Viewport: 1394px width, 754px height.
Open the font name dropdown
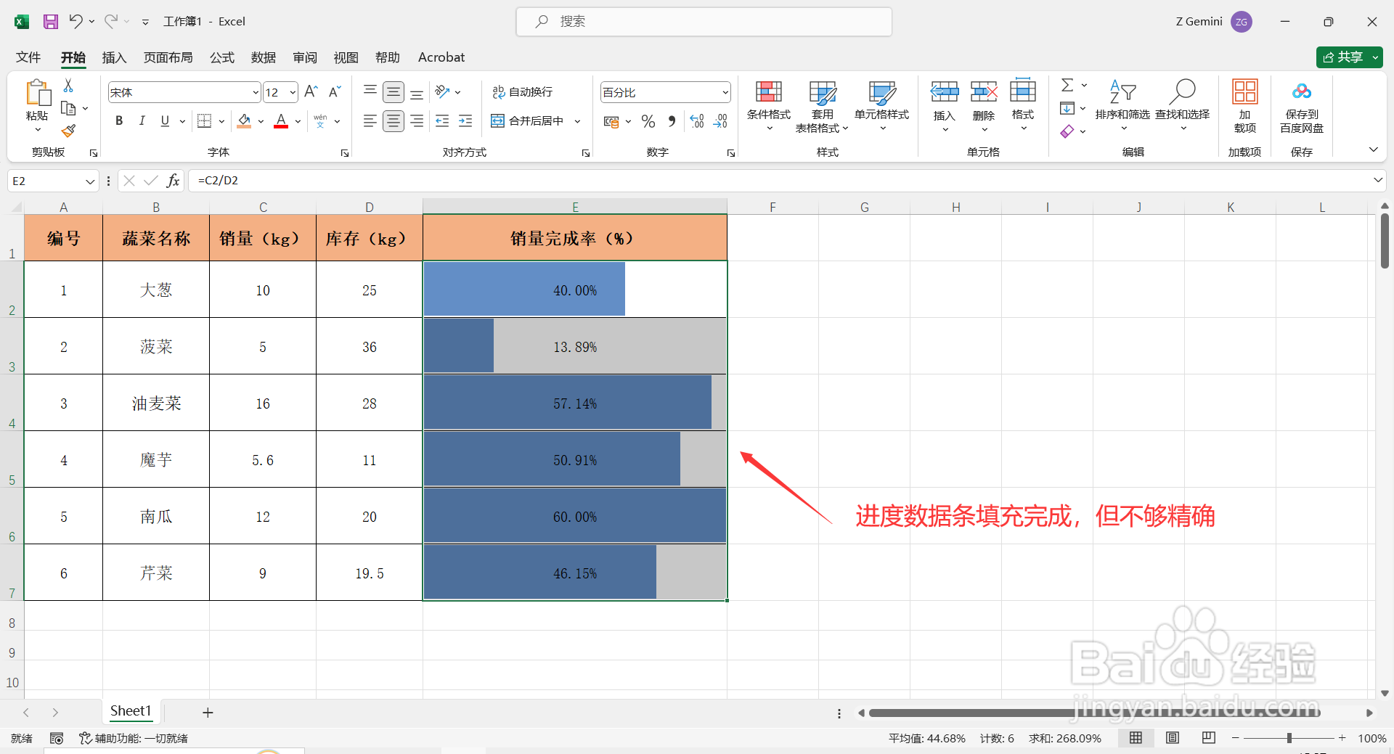[x=255, y=91]
